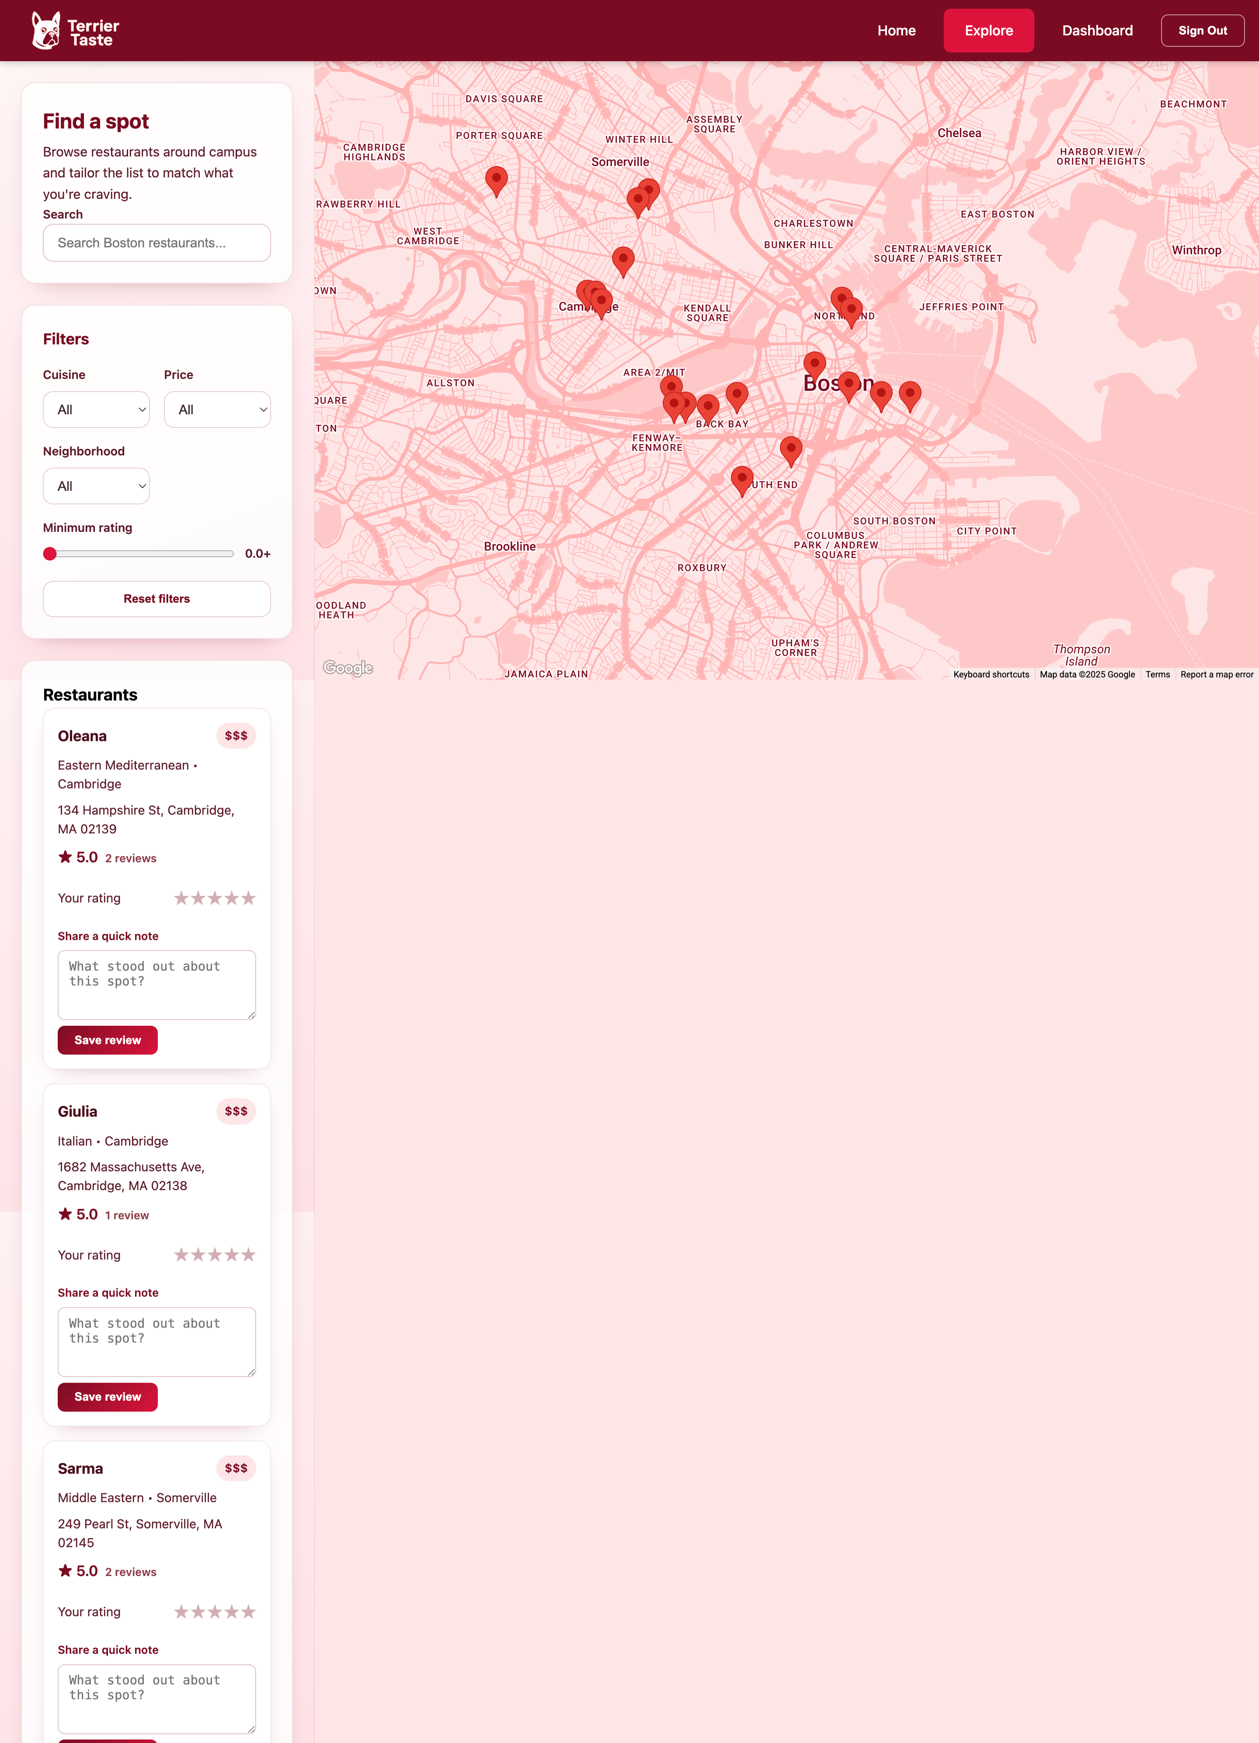Click the star icon next to Oleana's 5.0 rating

point(65,856)
